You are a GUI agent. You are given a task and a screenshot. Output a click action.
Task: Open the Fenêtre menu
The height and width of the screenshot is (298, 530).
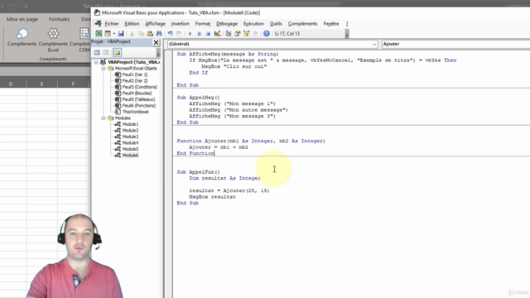pyautogui.click(x=331, y=24)
